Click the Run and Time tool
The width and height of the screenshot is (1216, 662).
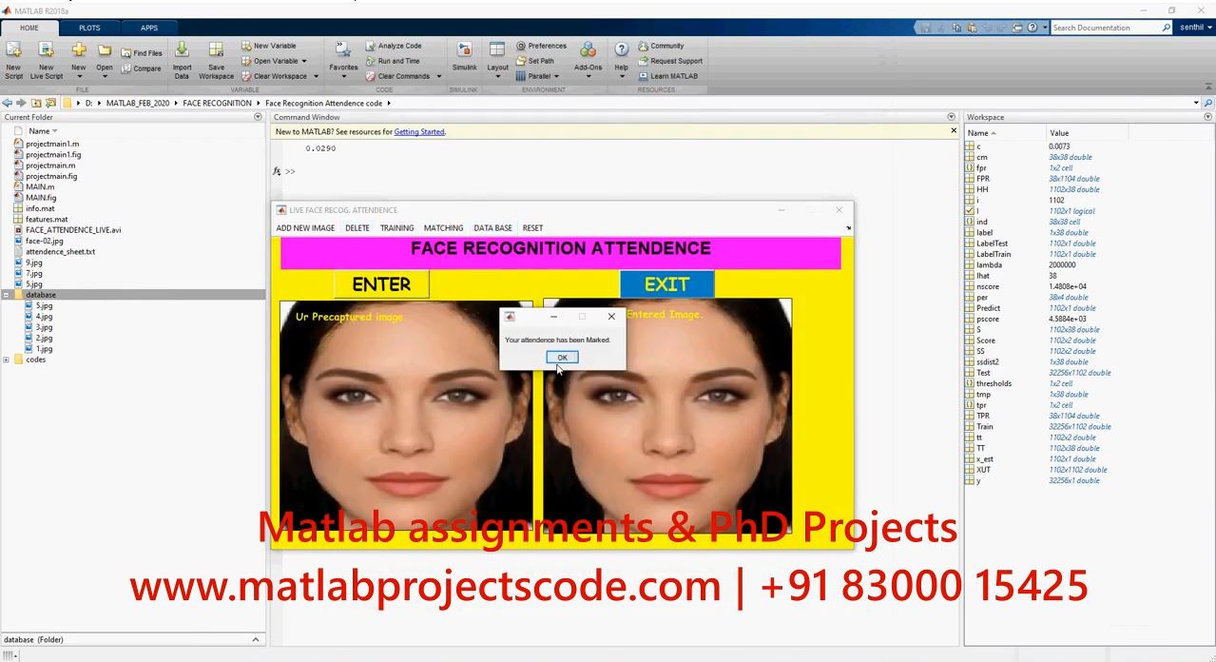[392, 61]
